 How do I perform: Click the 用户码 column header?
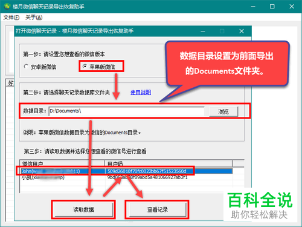169,163
